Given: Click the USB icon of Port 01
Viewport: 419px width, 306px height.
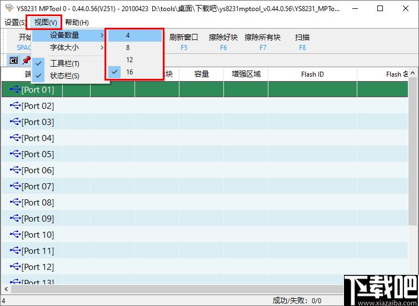Looking at the screenshot, I should tap(16, 89).
